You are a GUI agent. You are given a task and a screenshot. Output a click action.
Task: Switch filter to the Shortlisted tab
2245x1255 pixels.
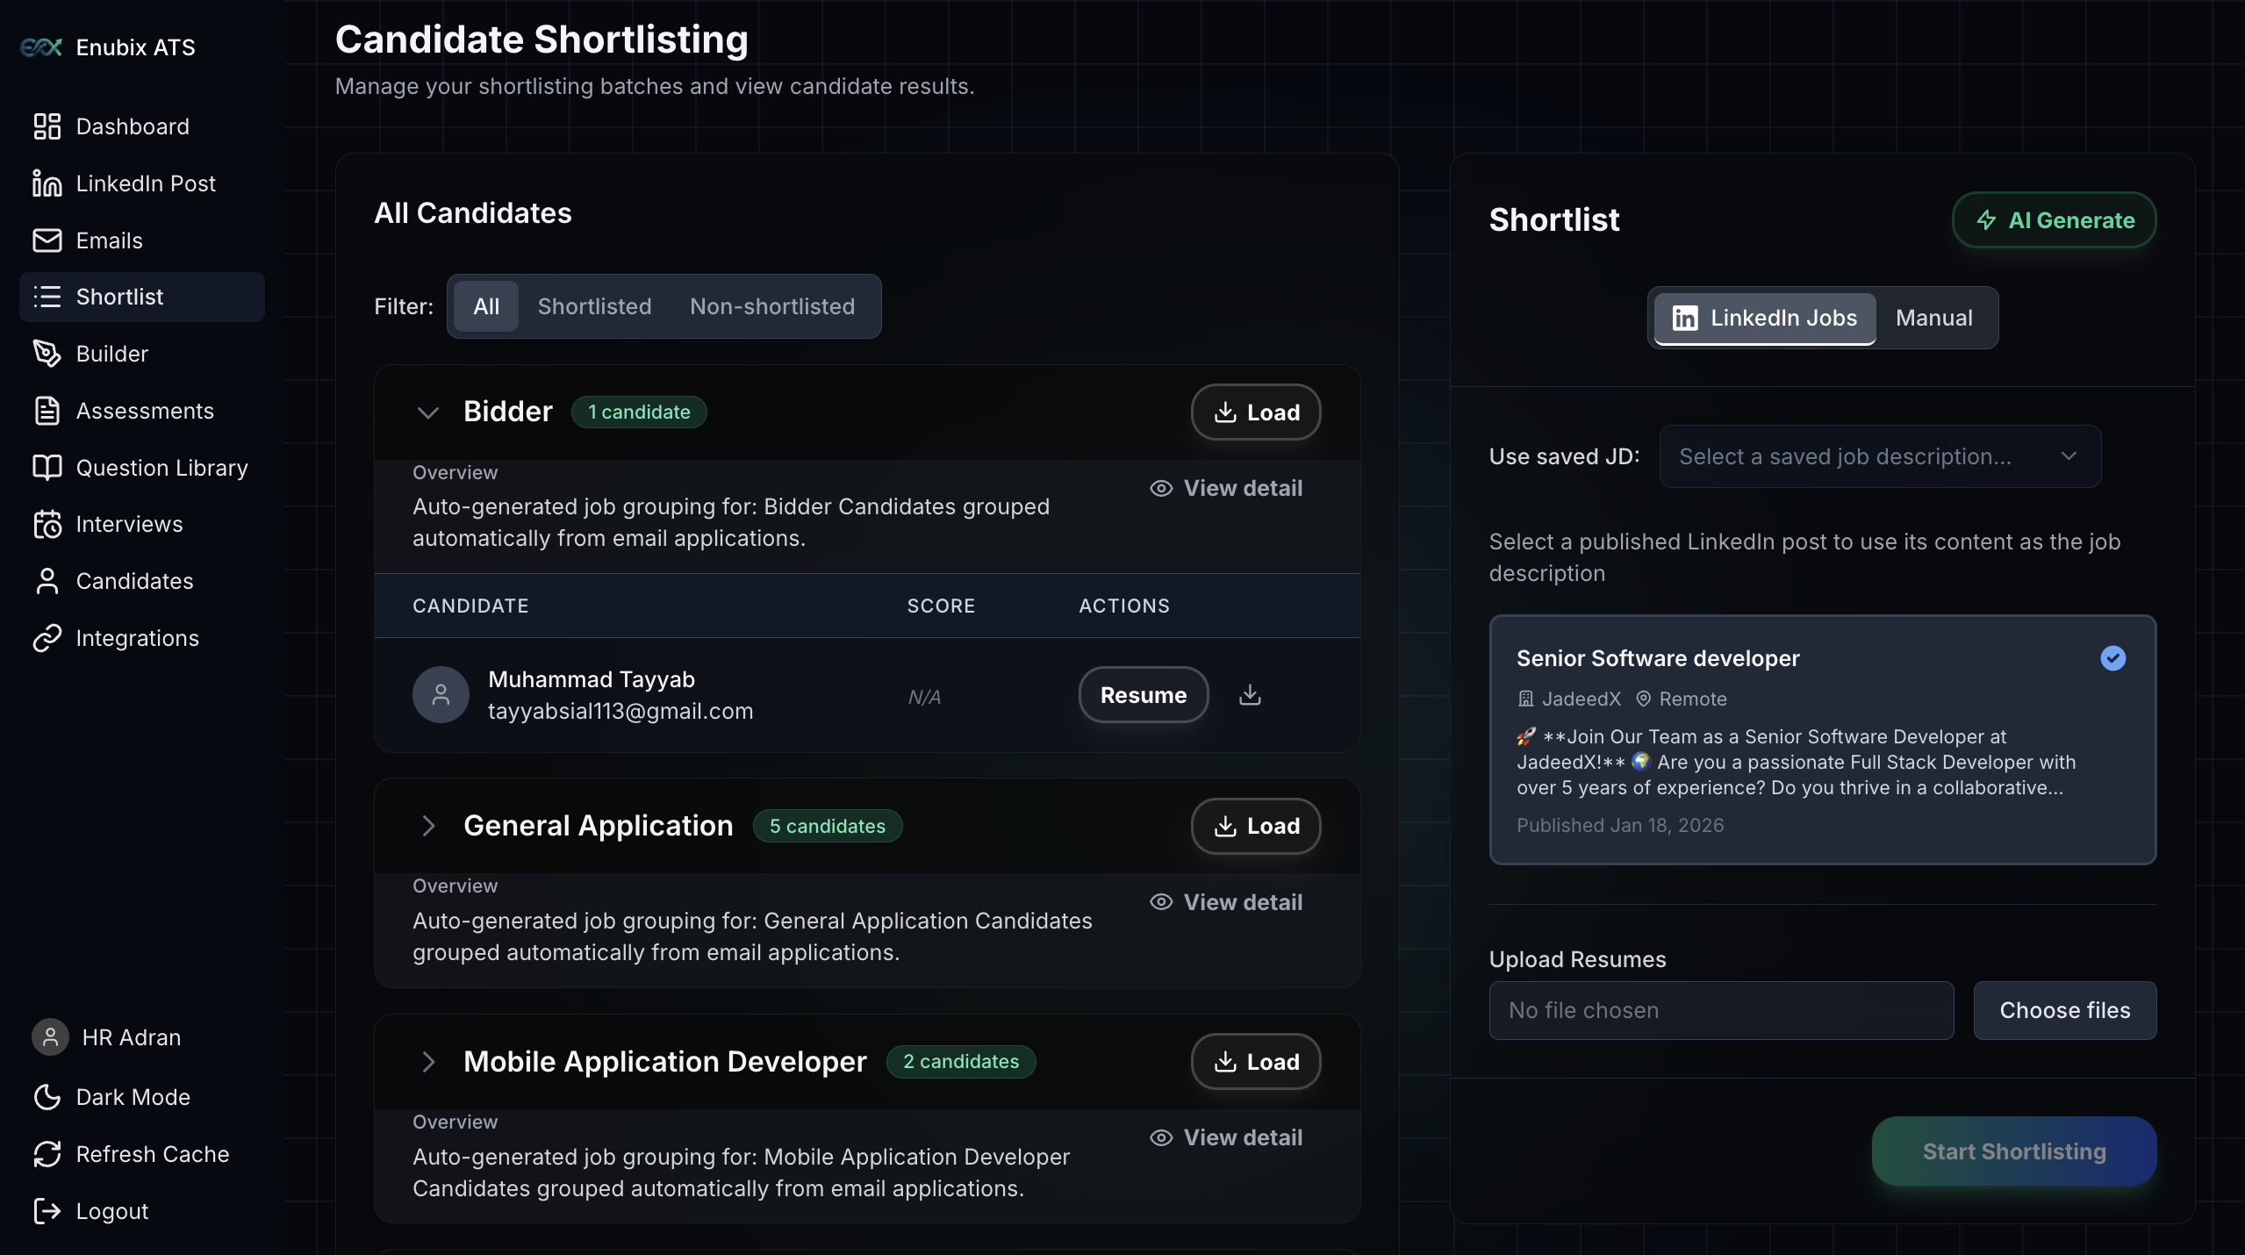click(594, 306)
